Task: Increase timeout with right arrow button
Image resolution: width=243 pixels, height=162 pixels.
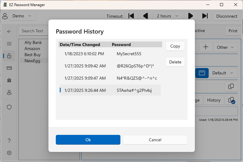Action: 190,16
